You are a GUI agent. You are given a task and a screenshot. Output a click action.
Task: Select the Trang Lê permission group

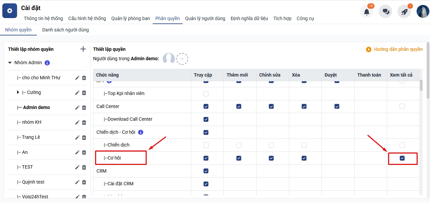[x=31, y=137]
